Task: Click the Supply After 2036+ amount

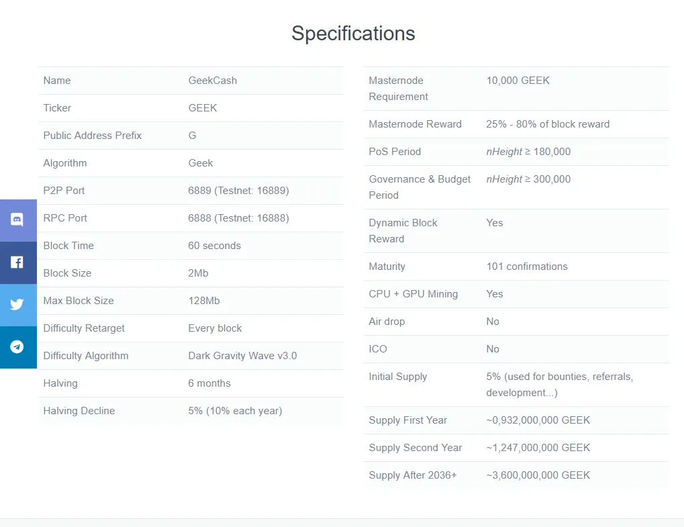Action: tap(538, 475)
